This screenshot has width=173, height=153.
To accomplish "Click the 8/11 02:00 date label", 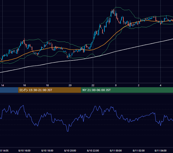I will pyautogui.click(x=139, y=150).
